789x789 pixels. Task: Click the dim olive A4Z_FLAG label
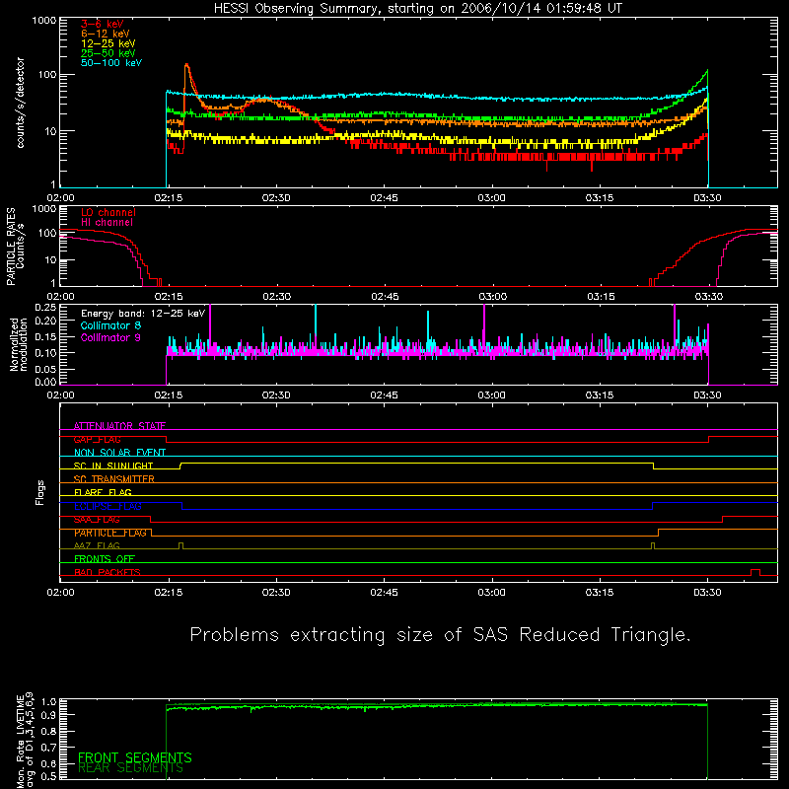pyautogui.click(x=97, y=545)
